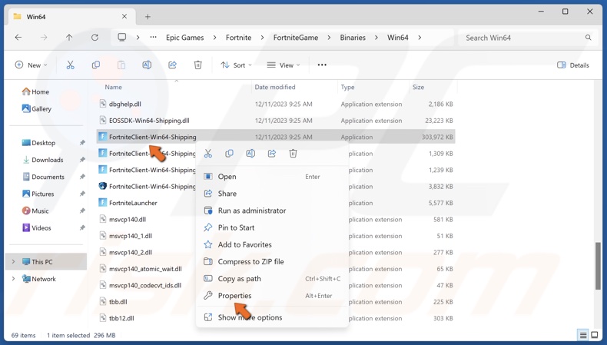Go up one folder level
This screenshot has width=607, height=345.
point(69,38)
